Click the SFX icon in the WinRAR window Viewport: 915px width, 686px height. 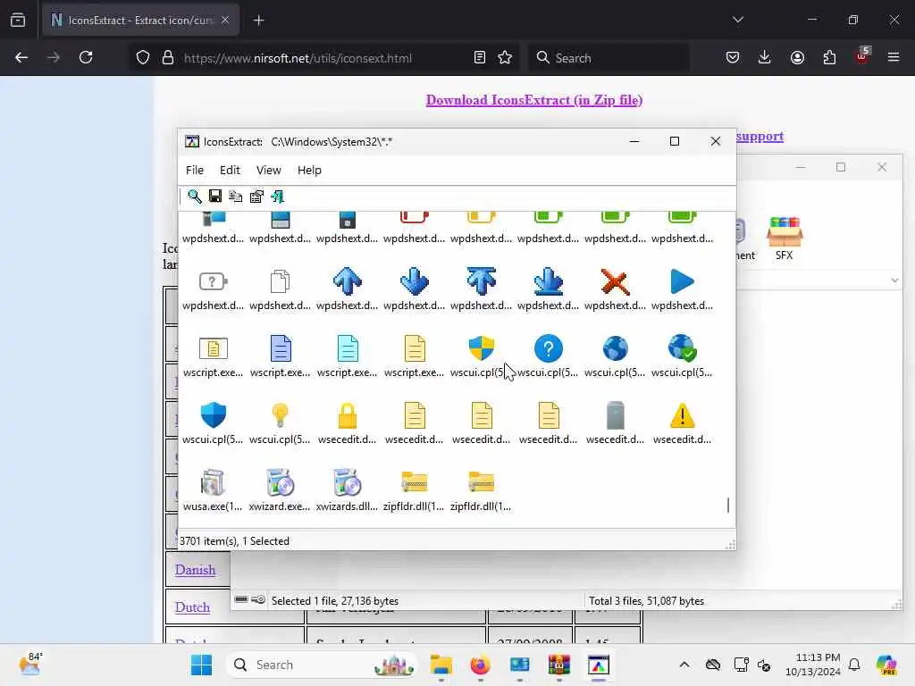pos(785,238)
